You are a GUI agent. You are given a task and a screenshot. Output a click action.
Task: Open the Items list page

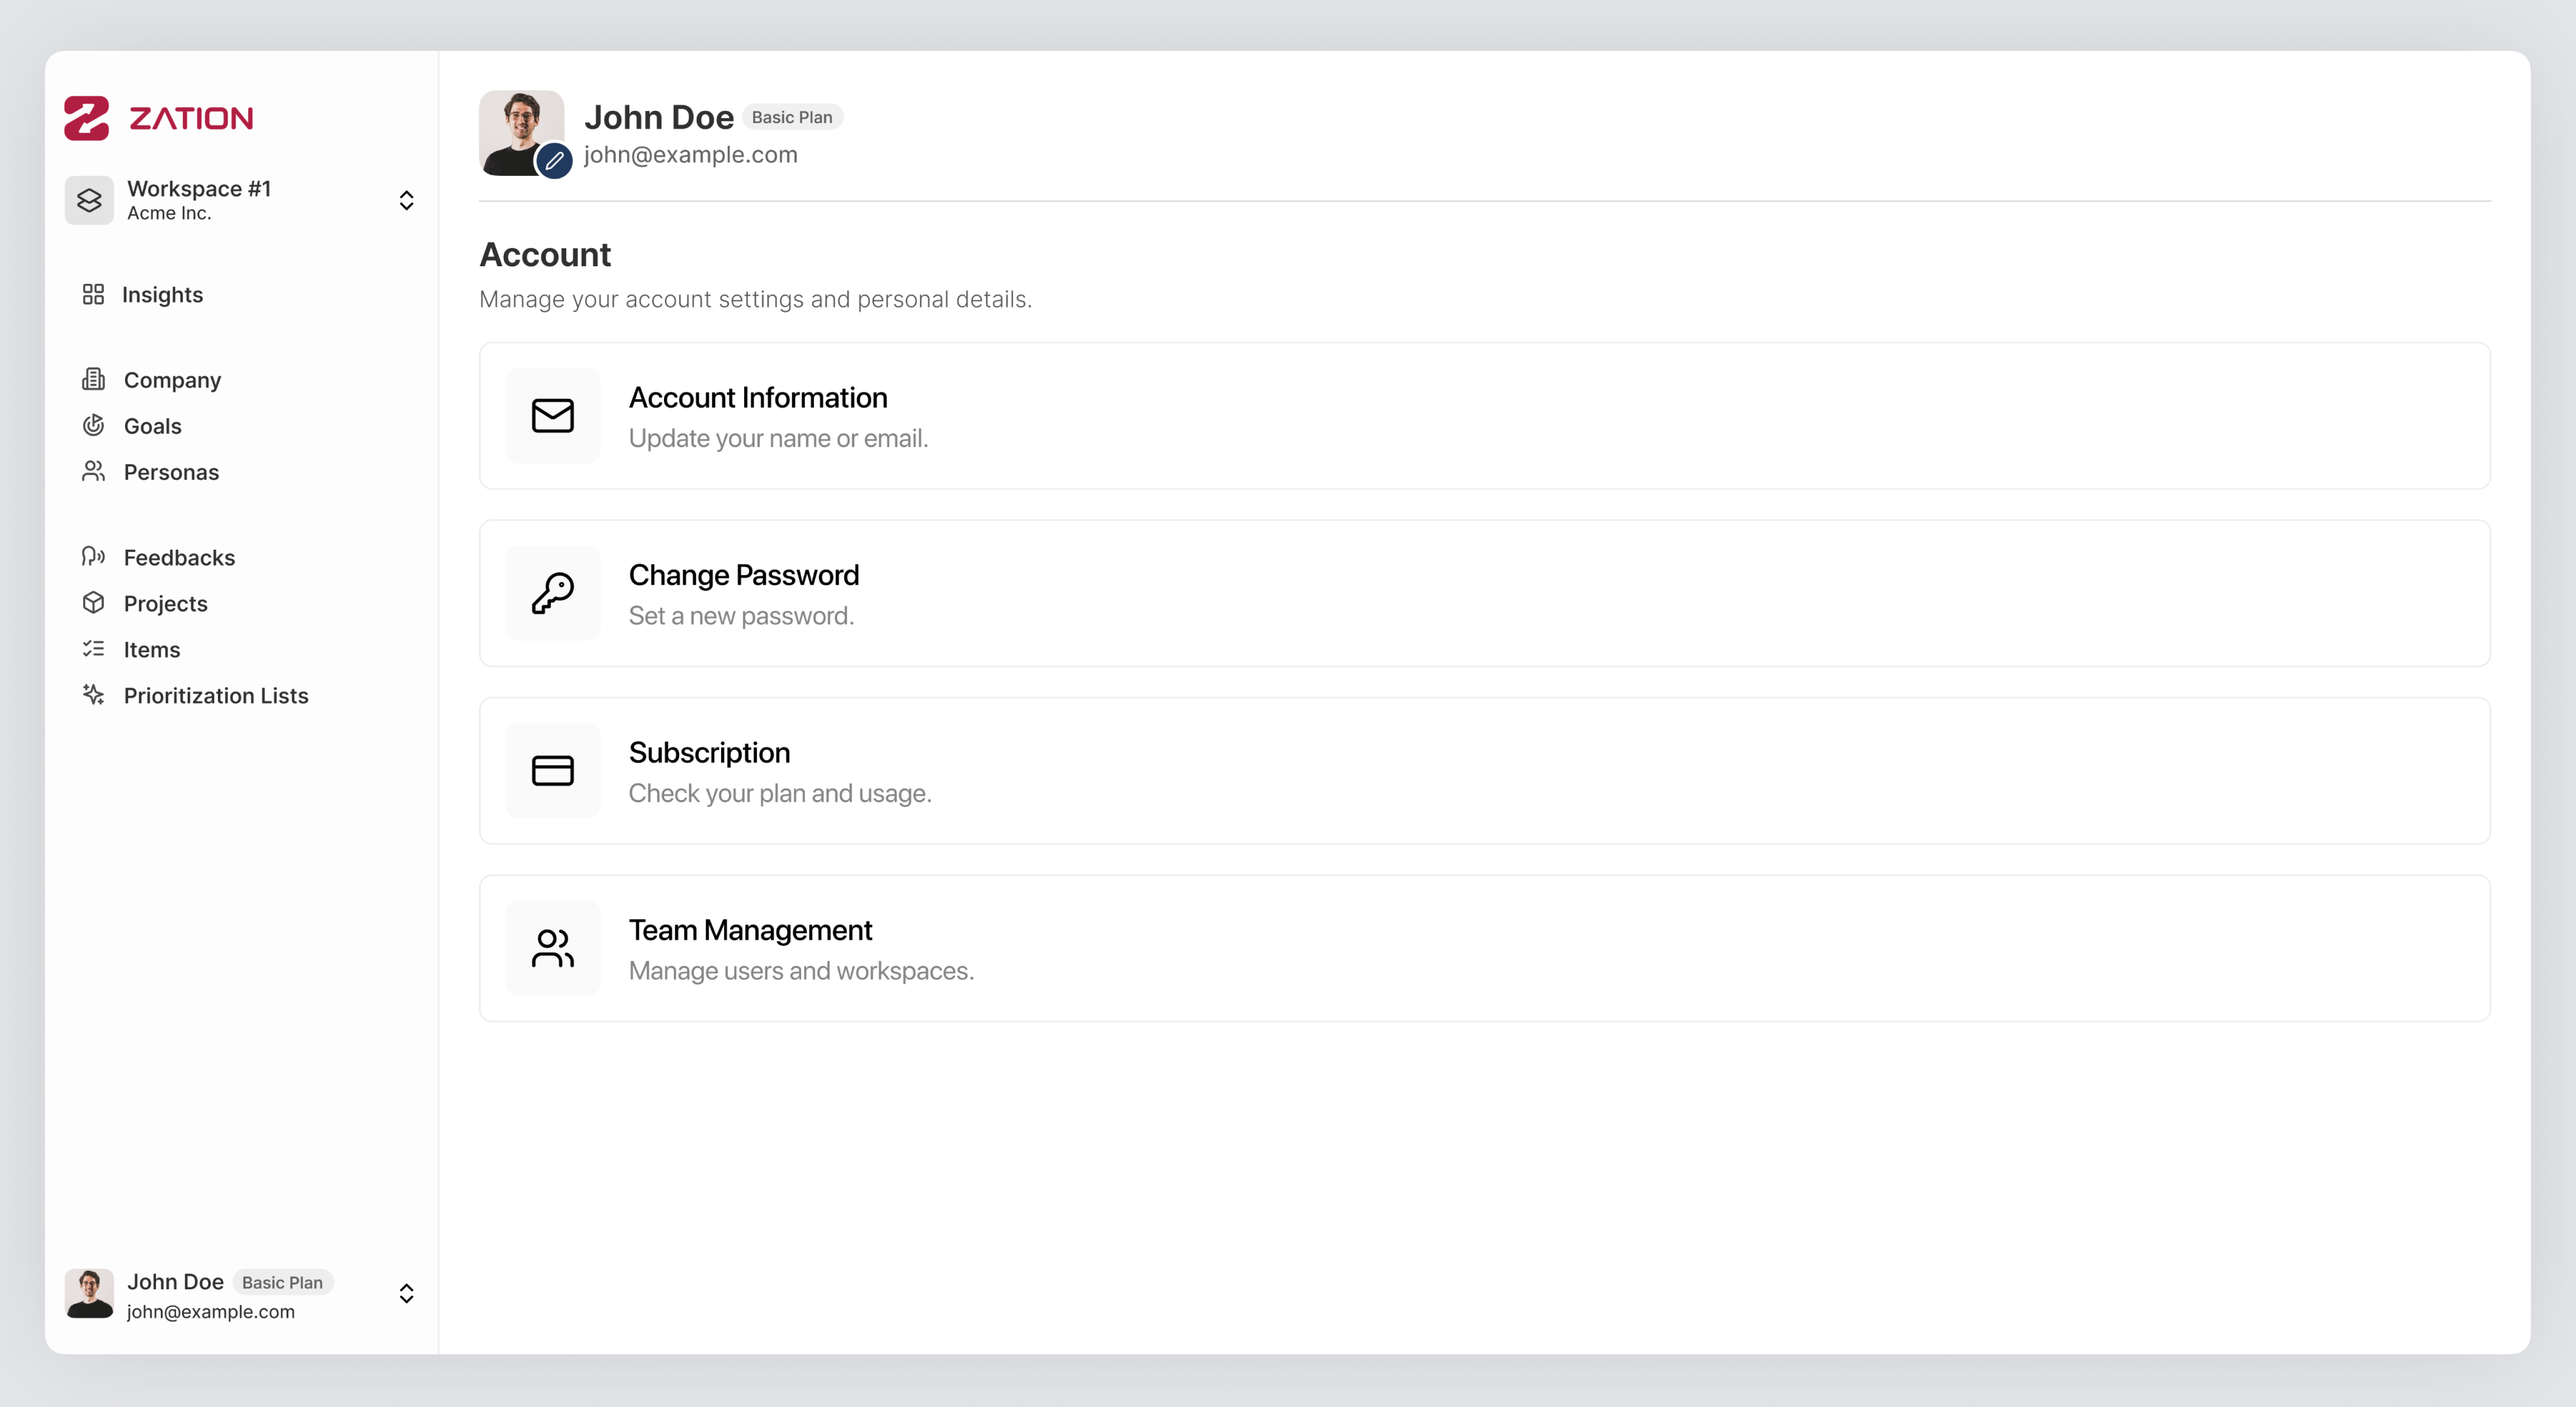point(152,650)
